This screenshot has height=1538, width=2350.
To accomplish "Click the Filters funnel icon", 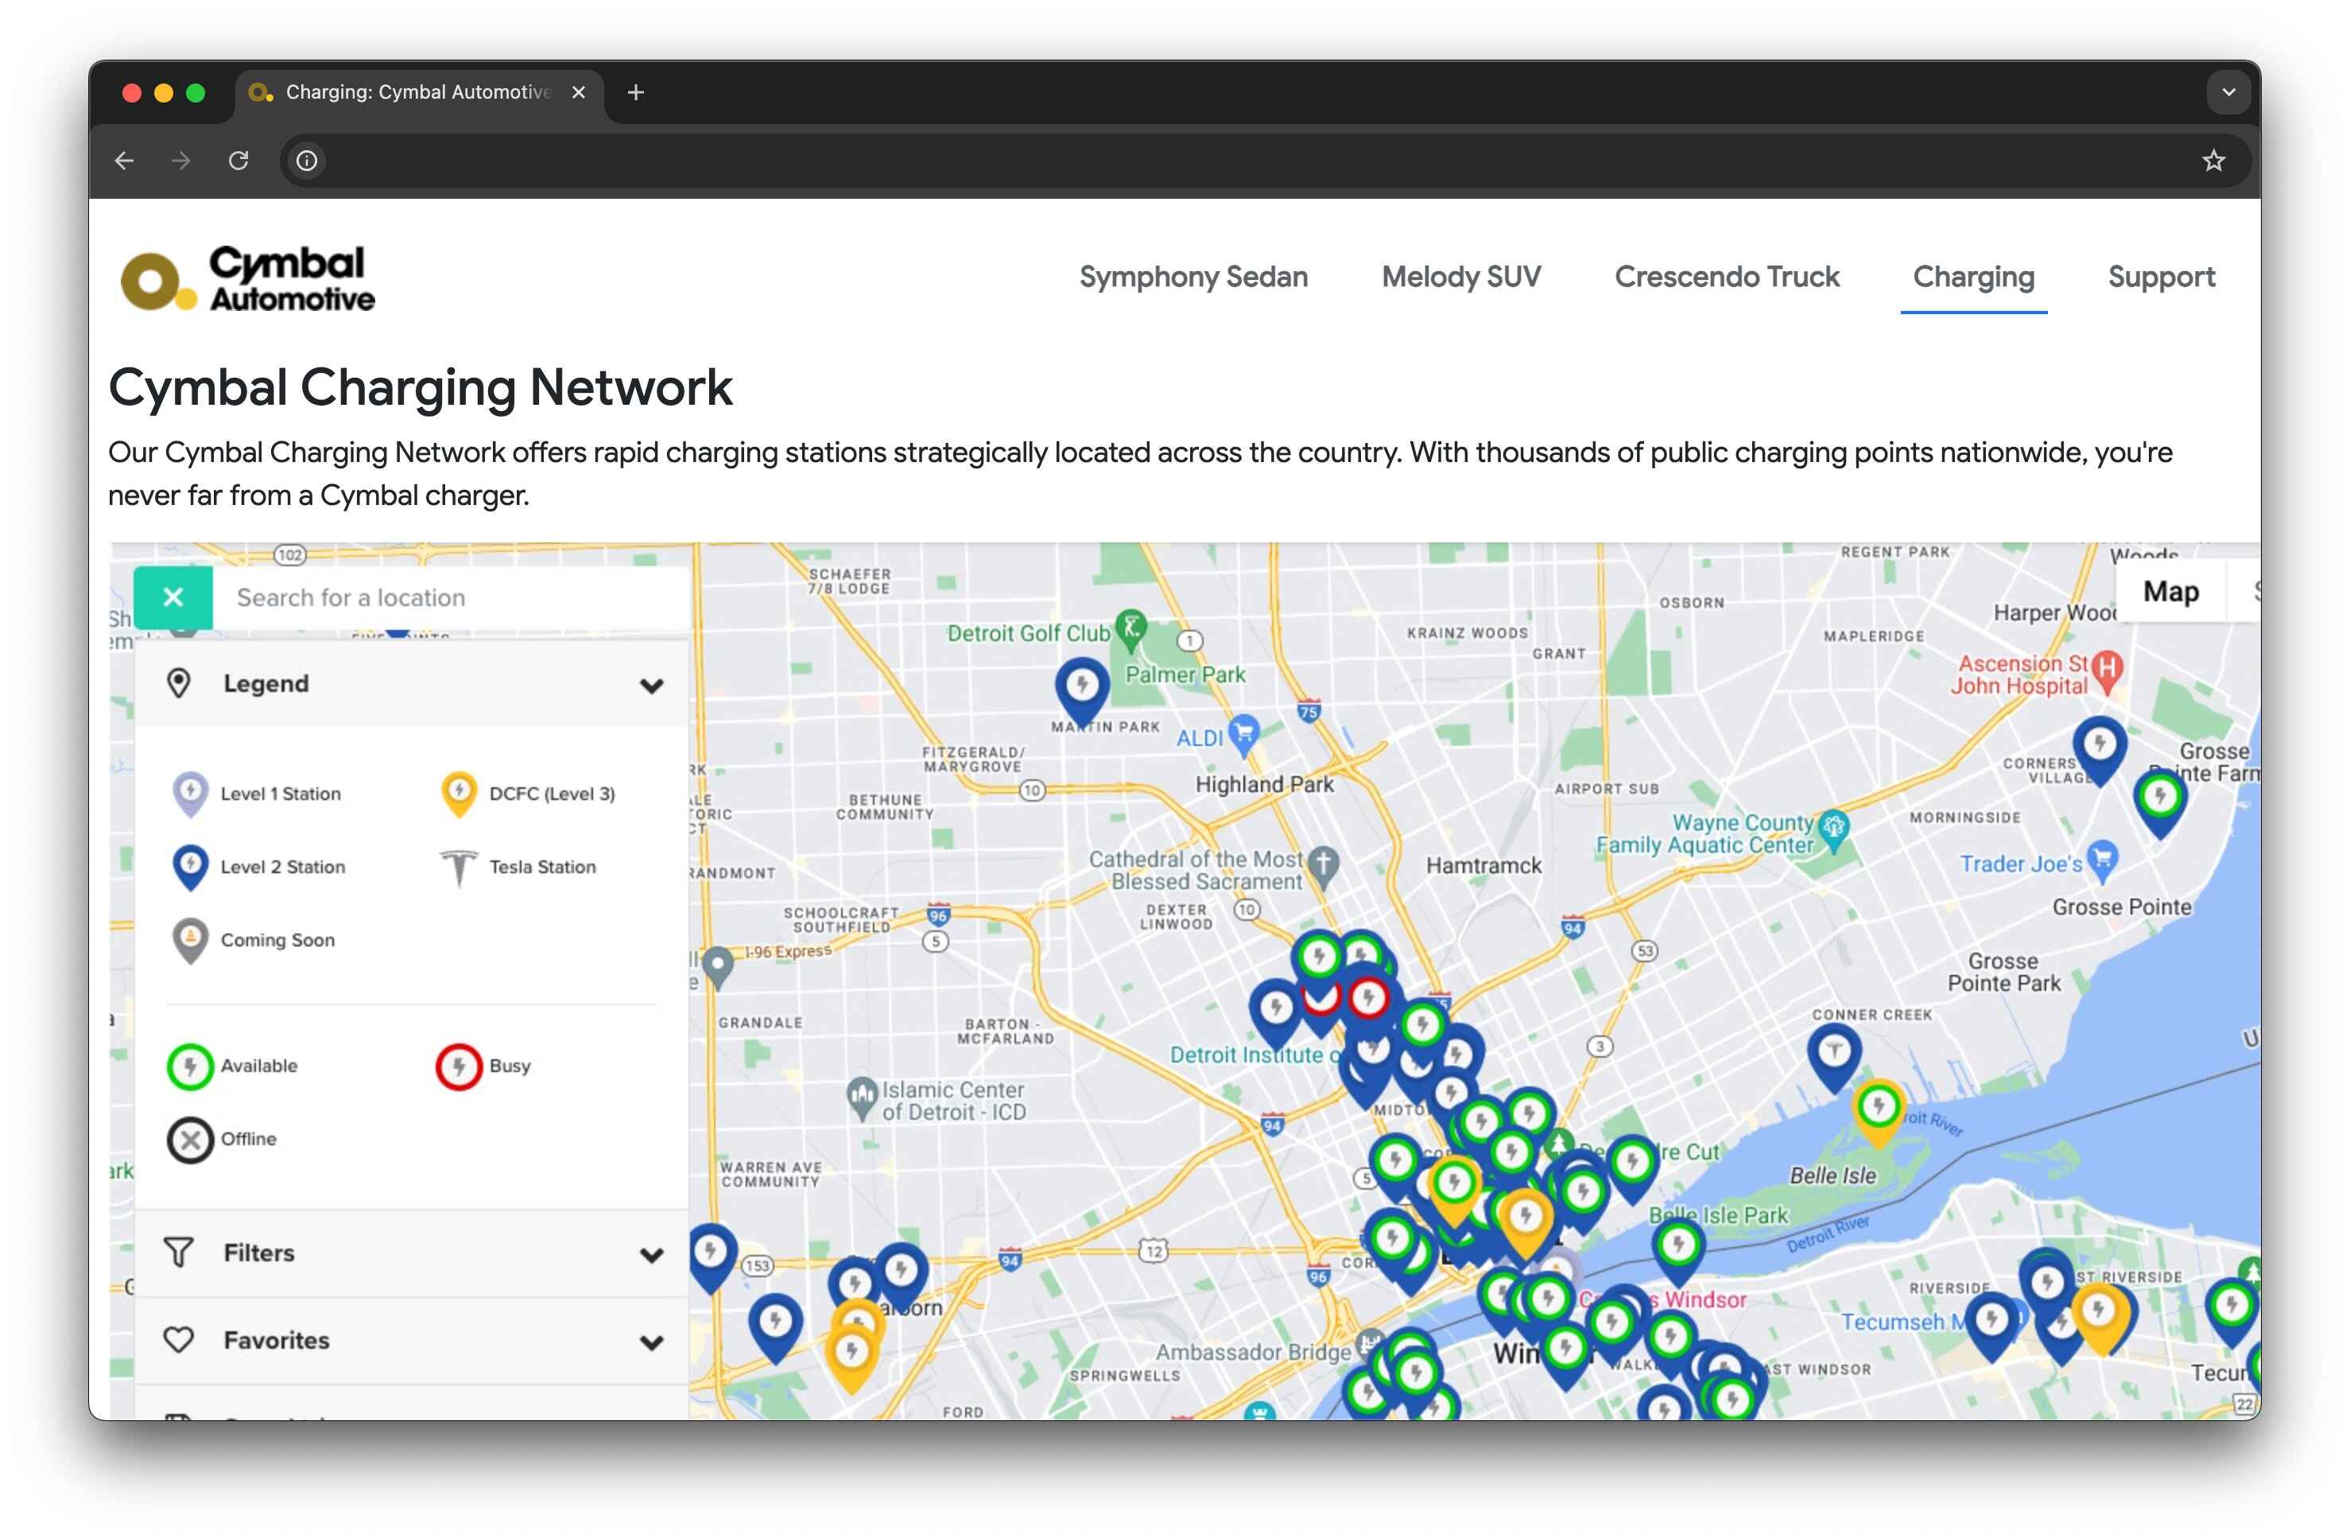I will [179, 1253].
